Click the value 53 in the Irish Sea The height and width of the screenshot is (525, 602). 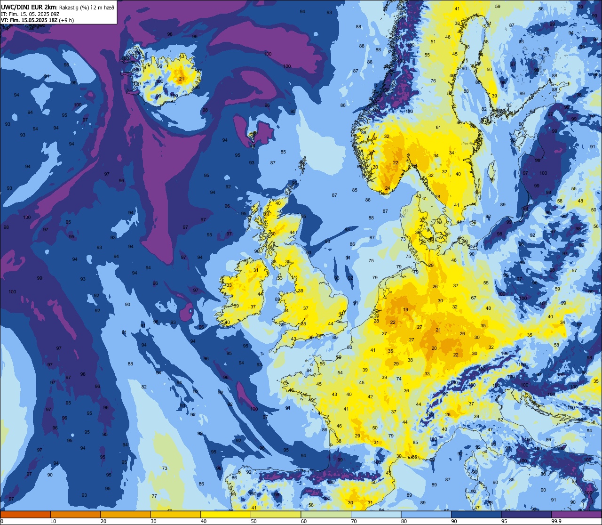tap(280, 278)
